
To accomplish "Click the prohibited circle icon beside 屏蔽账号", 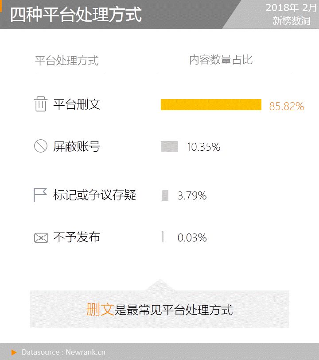I will click(x=41, y=146).
